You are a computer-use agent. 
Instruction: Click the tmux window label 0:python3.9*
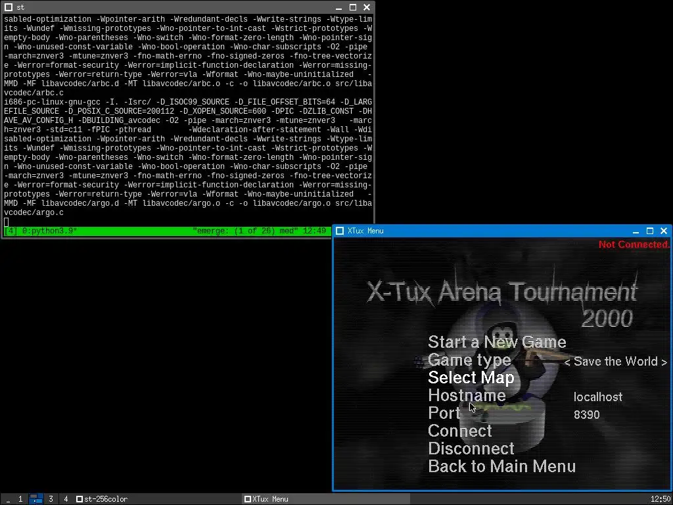pyautogui.click(x=49, y=231)
